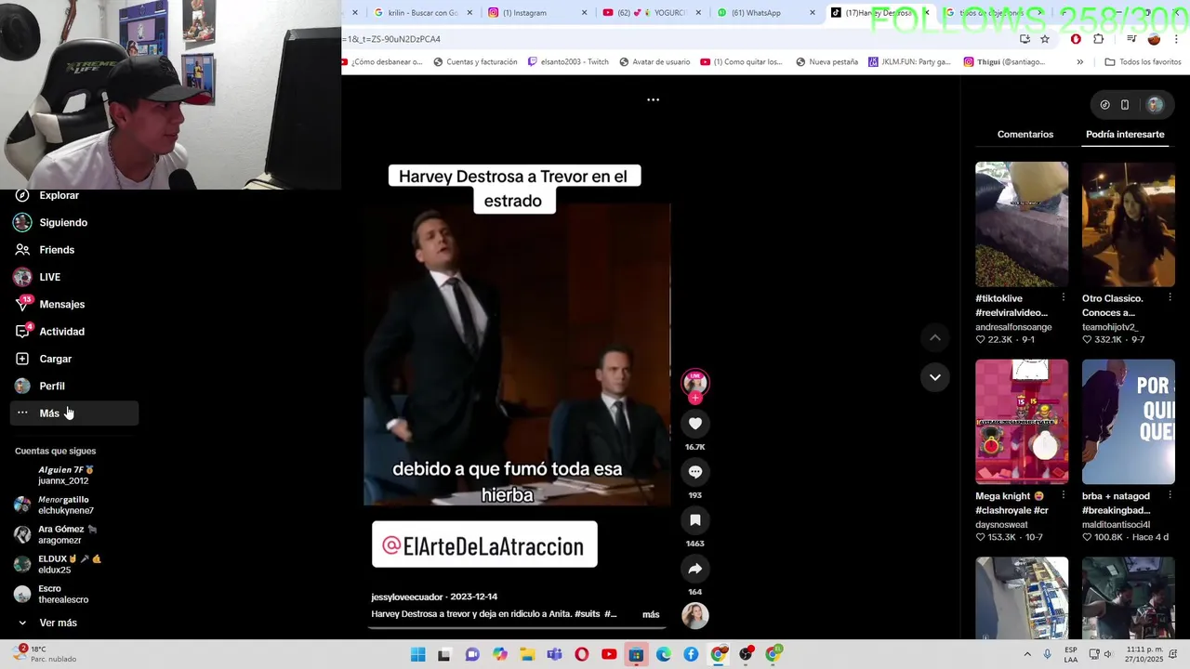This screenshot has height=669, width=1190.
Task: Open creator's LIVE avatar
Action: 694,382
